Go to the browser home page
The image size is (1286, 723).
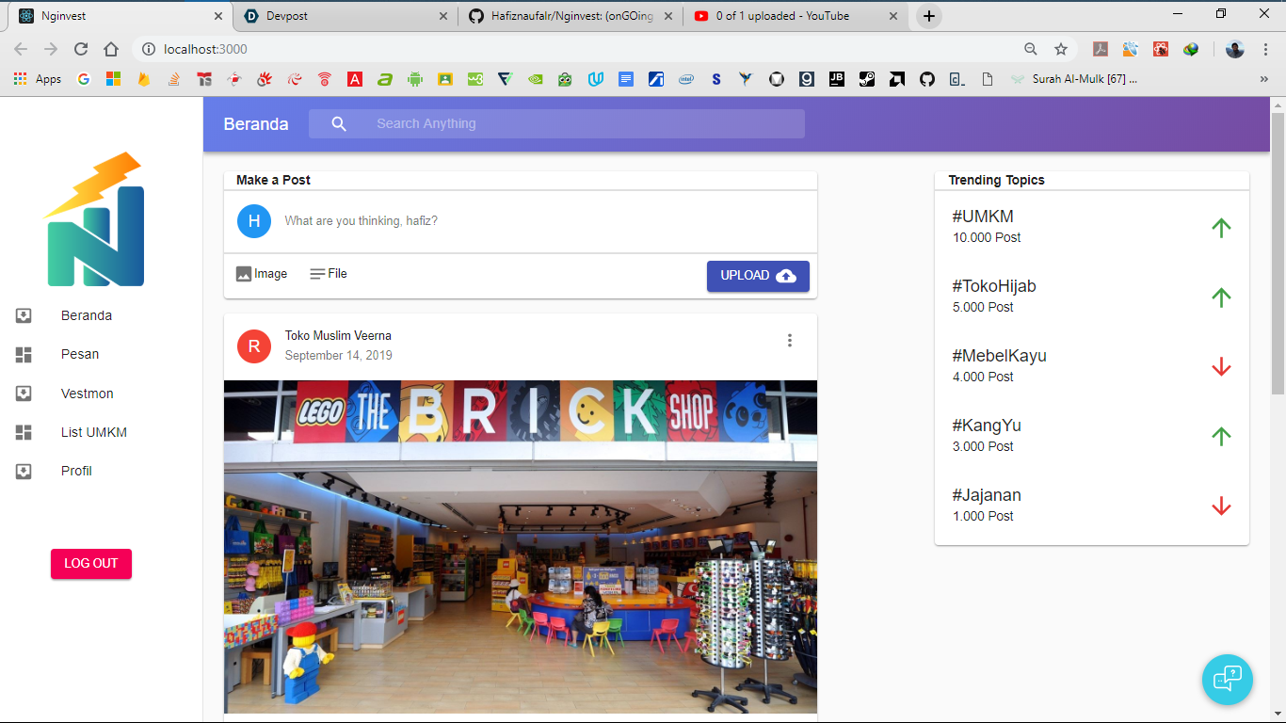111,49
